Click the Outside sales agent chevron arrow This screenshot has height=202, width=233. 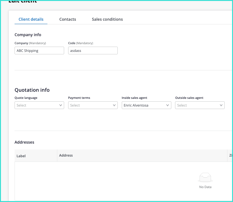point(221,105)
